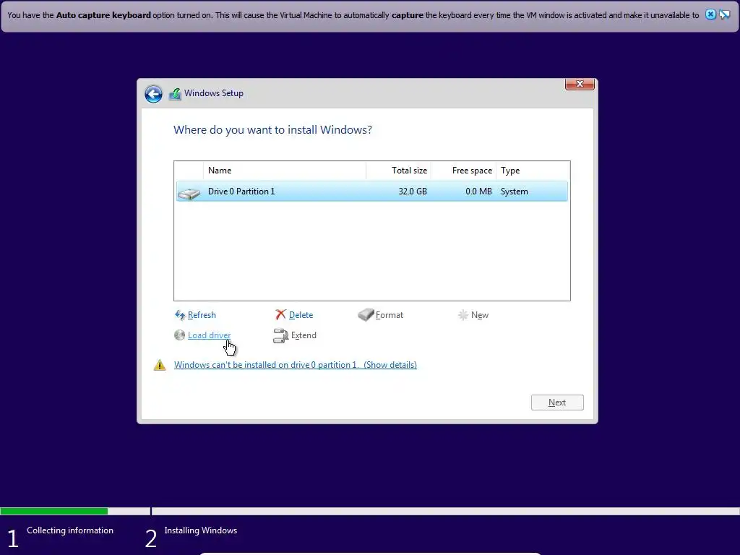The width and height of the screenshot is (740, 555).
Task: Click the Name column header
Action: (x=285, y=171)
